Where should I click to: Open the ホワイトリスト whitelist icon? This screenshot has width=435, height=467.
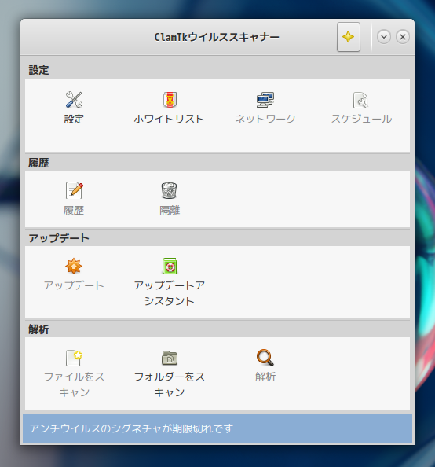click(x=170, y=100)
